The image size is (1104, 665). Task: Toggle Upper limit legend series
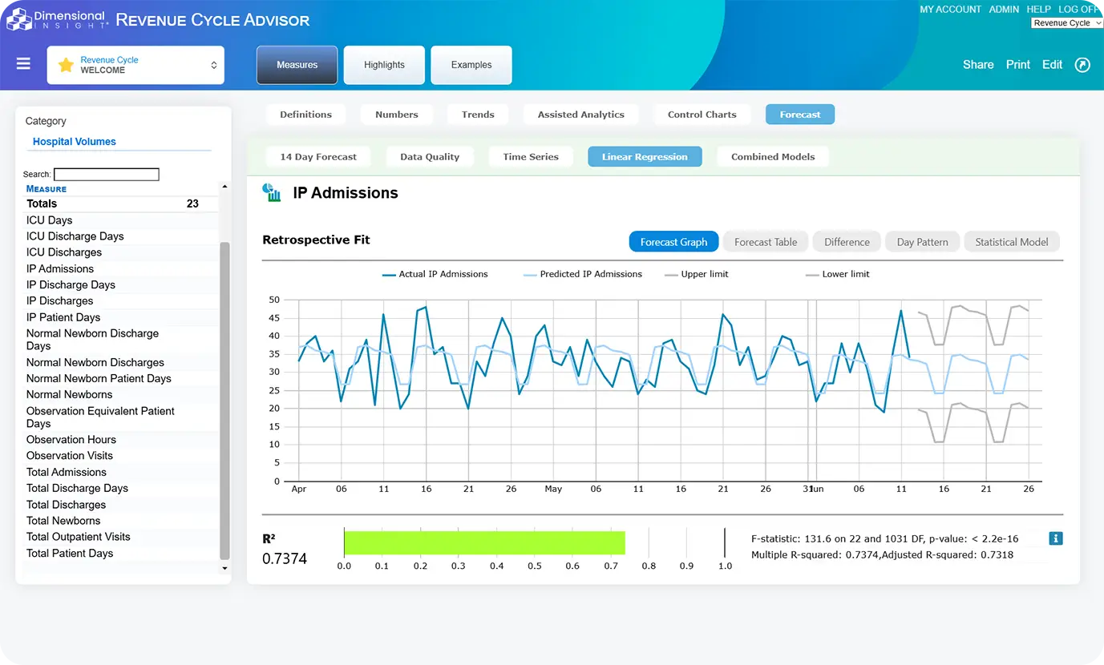[696, 274]
